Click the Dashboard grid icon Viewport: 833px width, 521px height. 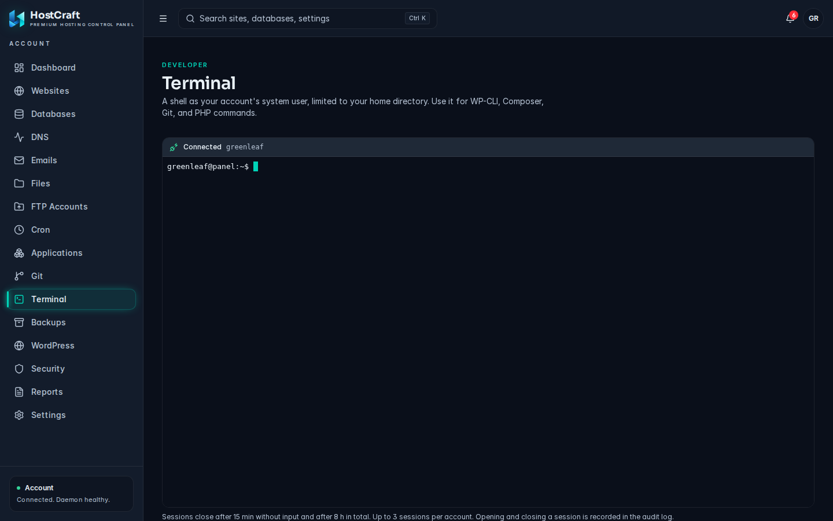[19, 68]
